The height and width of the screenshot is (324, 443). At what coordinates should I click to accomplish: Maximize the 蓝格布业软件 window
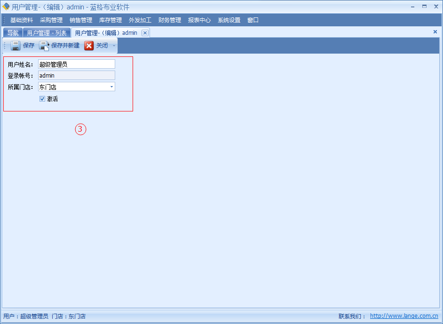(x=424, y=7)
